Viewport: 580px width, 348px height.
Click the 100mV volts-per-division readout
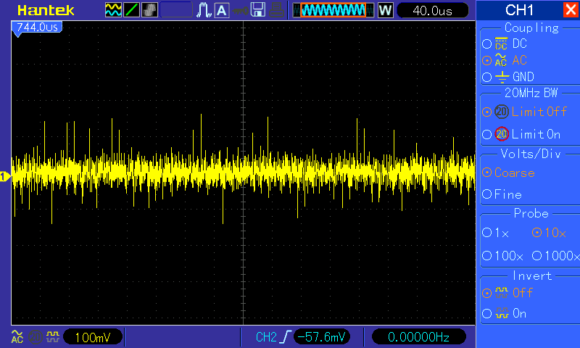(x=93, y=337)
